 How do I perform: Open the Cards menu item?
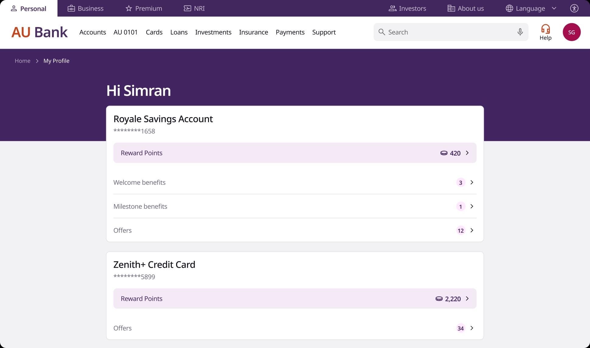[x=154, y=32]
